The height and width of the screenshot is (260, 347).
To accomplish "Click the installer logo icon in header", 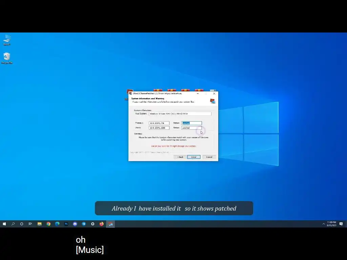I will [x=213, y=101].
